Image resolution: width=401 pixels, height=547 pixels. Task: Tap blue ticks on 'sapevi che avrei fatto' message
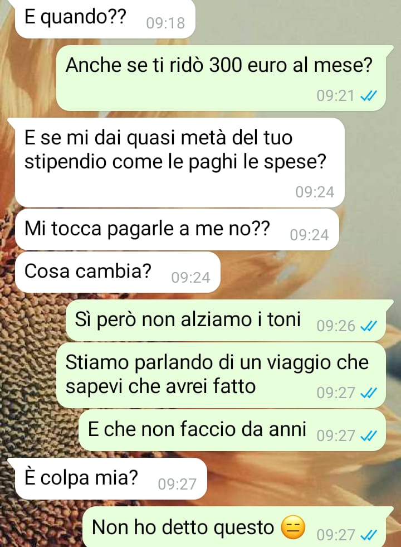click(369, 393)
